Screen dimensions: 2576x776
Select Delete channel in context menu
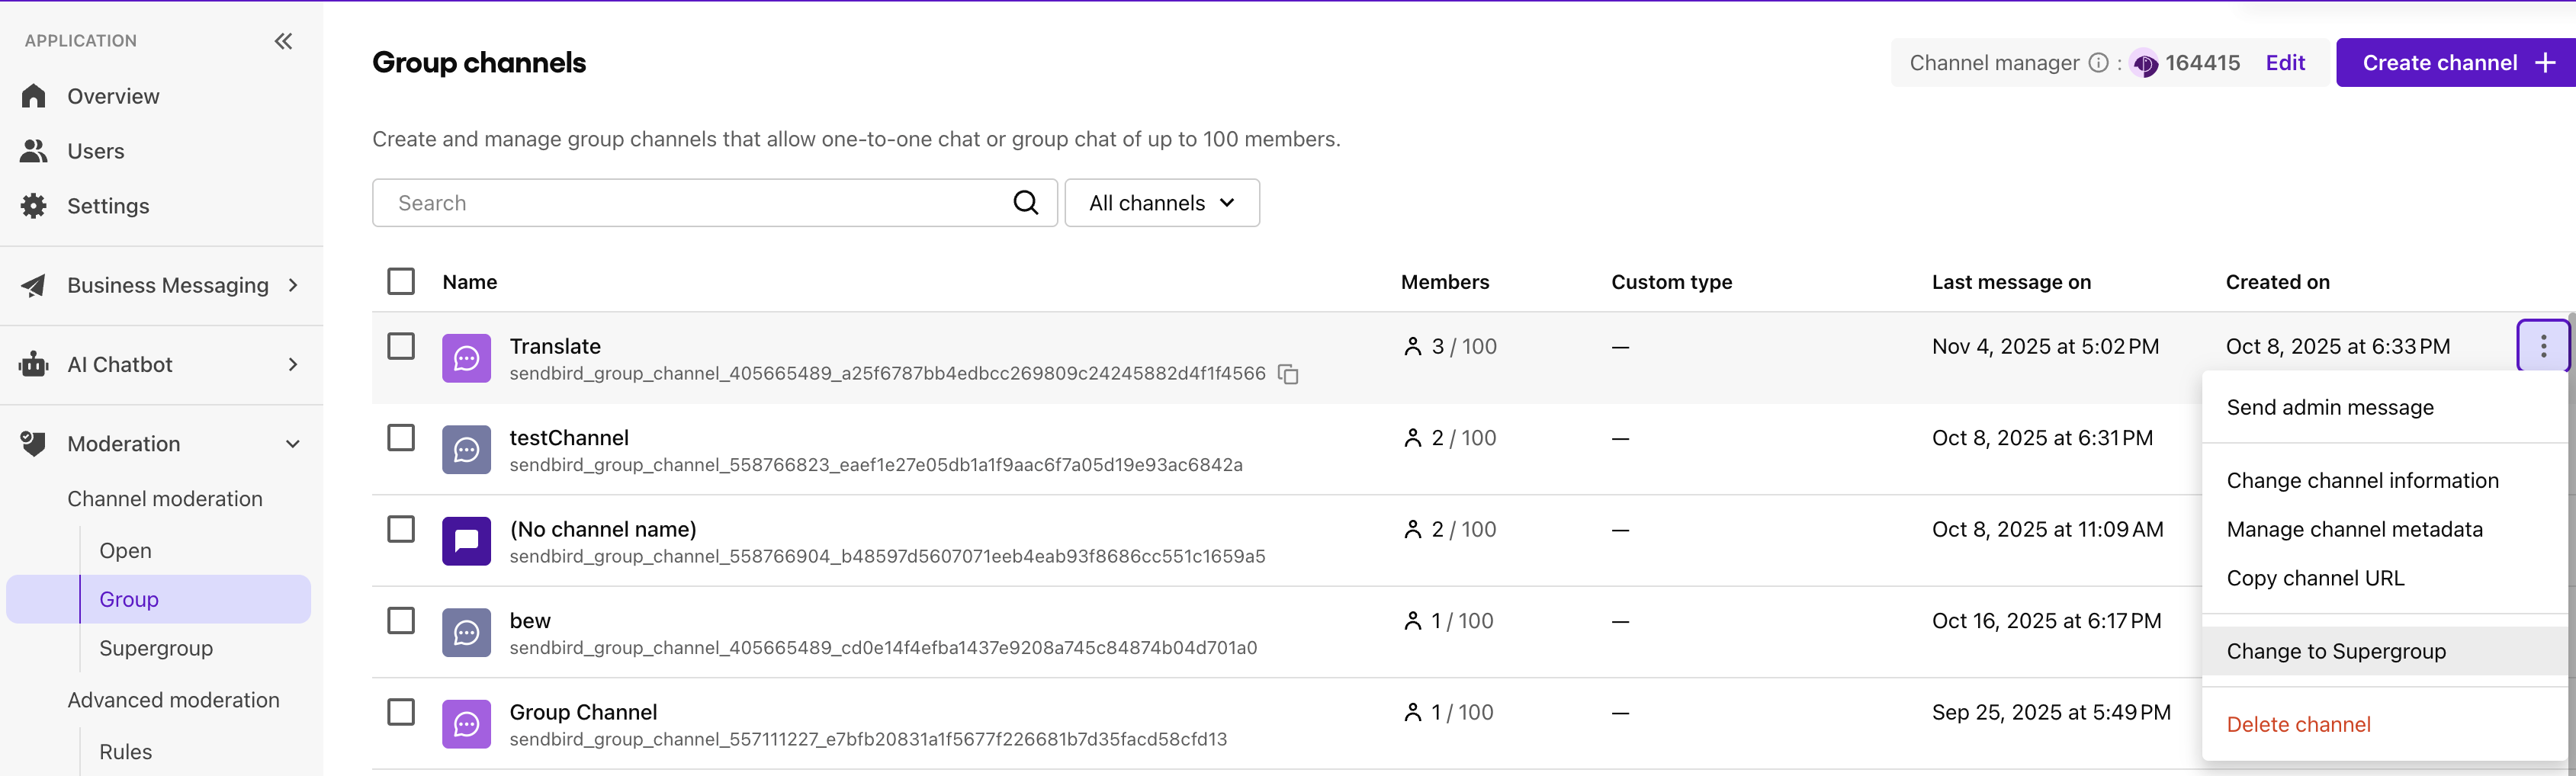tap(2298, 724)
